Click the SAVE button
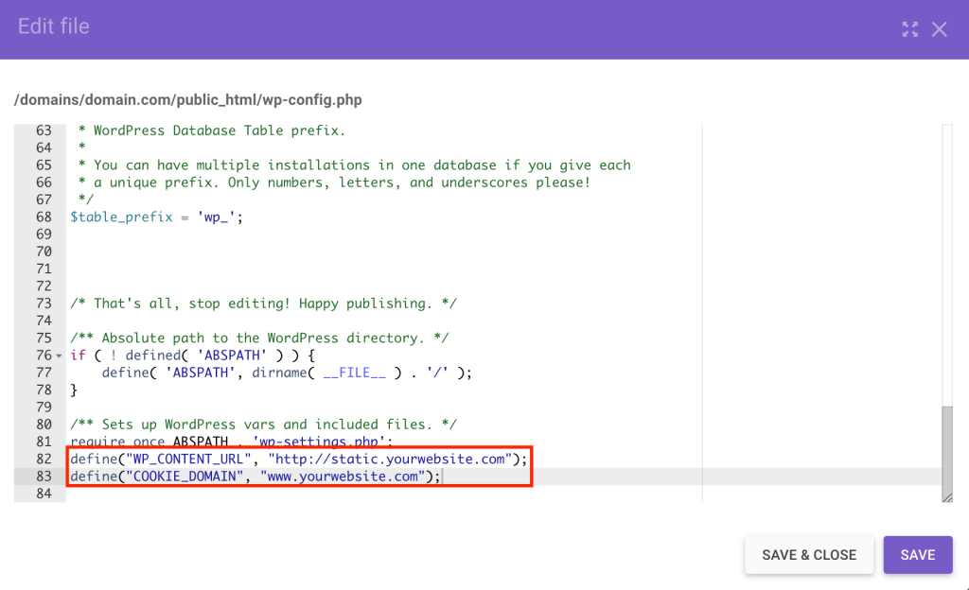This screenshot has height=590, width=969. [917, 555]
